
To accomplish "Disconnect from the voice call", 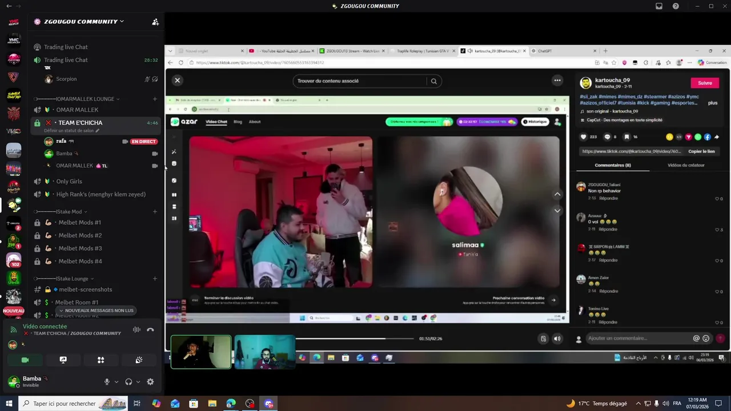I will pyautogui.click(x=150, y=329).
